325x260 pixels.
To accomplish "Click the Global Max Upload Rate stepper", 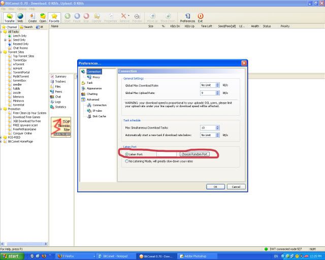I will 217,93.
